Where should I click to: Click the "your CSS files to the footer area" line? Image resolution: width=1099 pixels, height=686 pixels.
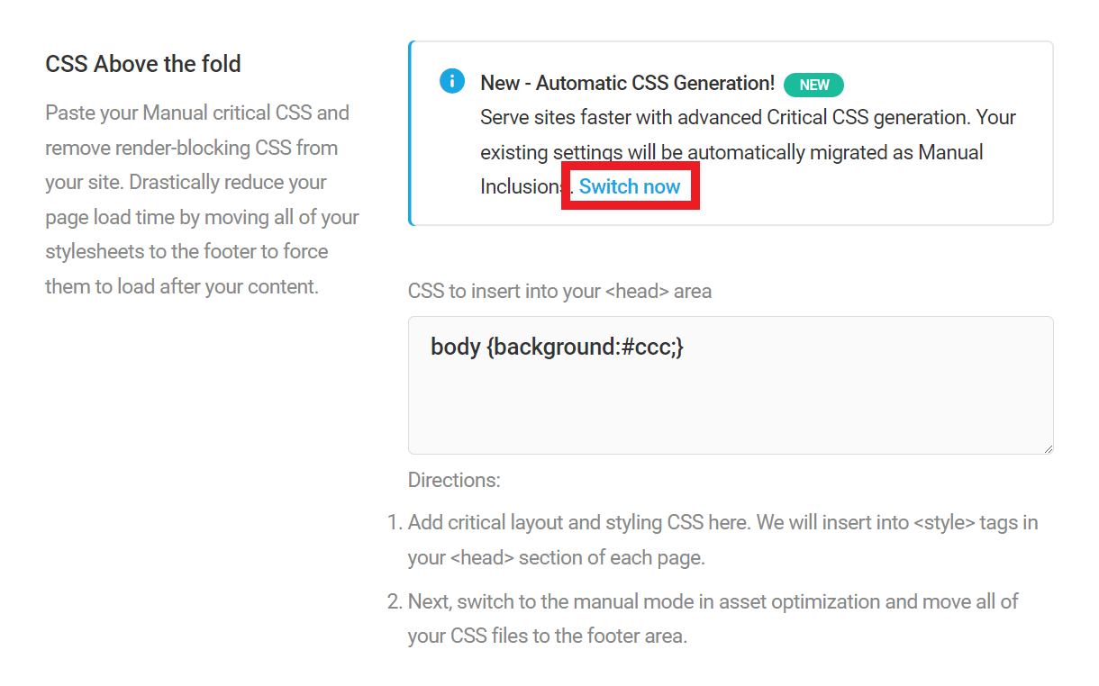click(x=547, y=636)
